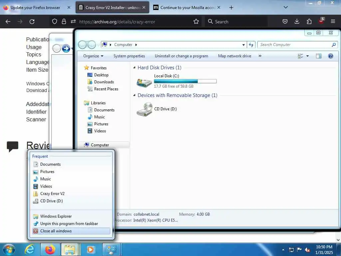List all tabs dropdown arrow in Firefox
341x256 pixels.
coord(286,7)
